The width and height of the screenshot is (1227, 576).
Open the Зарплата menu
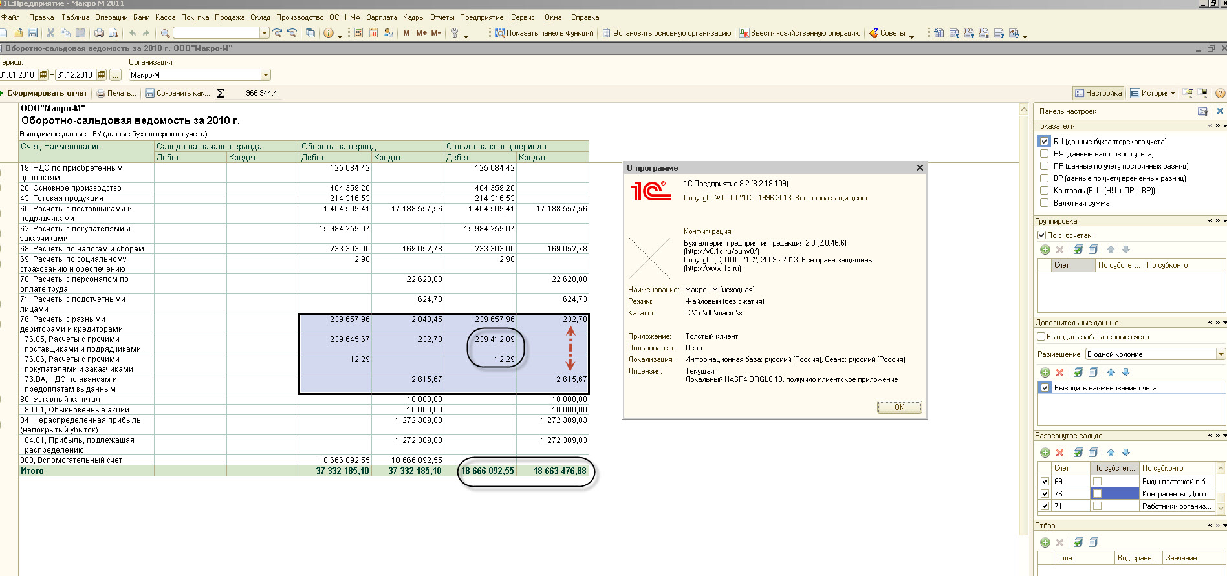[x=382, y=17]
